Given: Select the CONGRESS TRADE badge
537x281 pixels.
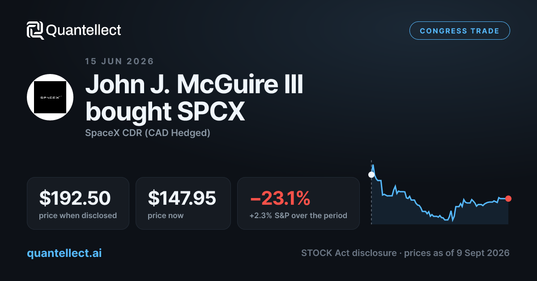Looking at the screenshot, I should pyautogui.click(x=460, y=31).
